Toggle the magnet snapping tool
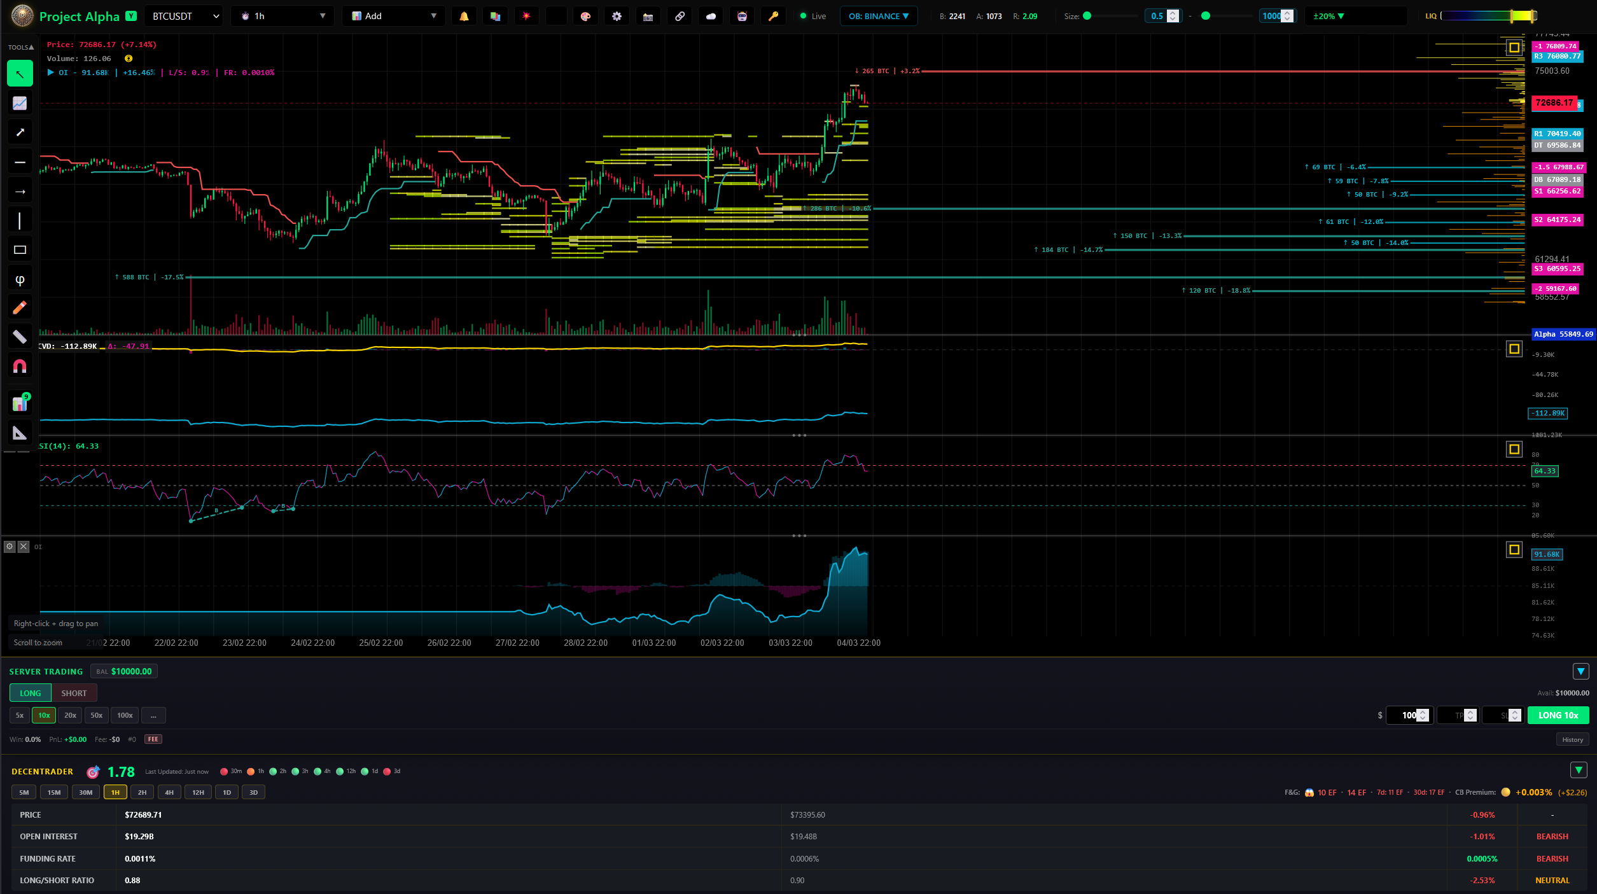1597x894 pixels. click(x=20, y=365)
